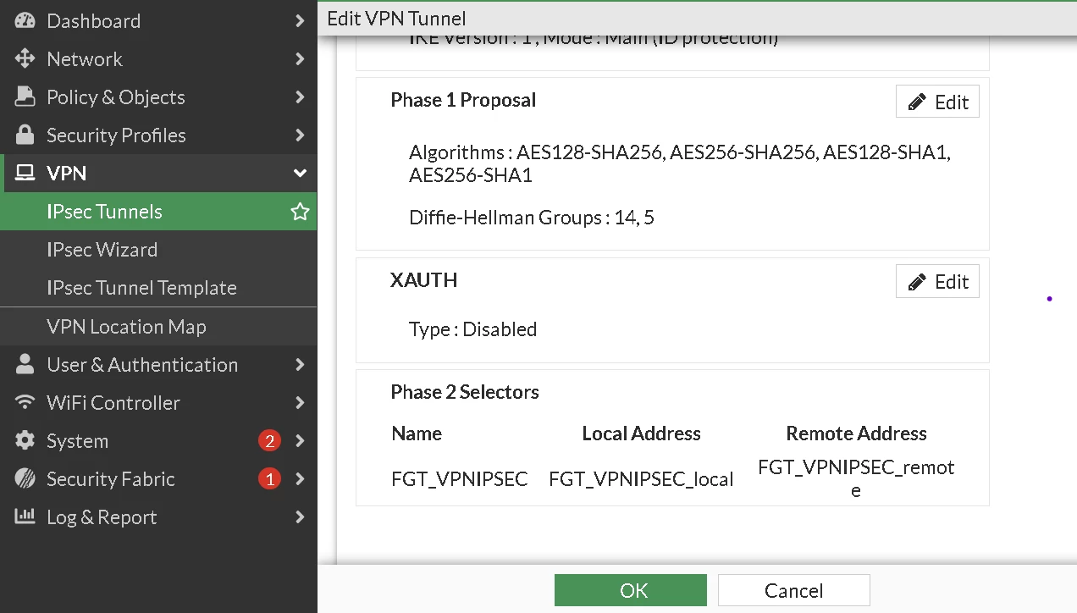This screenshot has height=613, width=1077.
Task: Open the System menu
Action: coord(158,441)
